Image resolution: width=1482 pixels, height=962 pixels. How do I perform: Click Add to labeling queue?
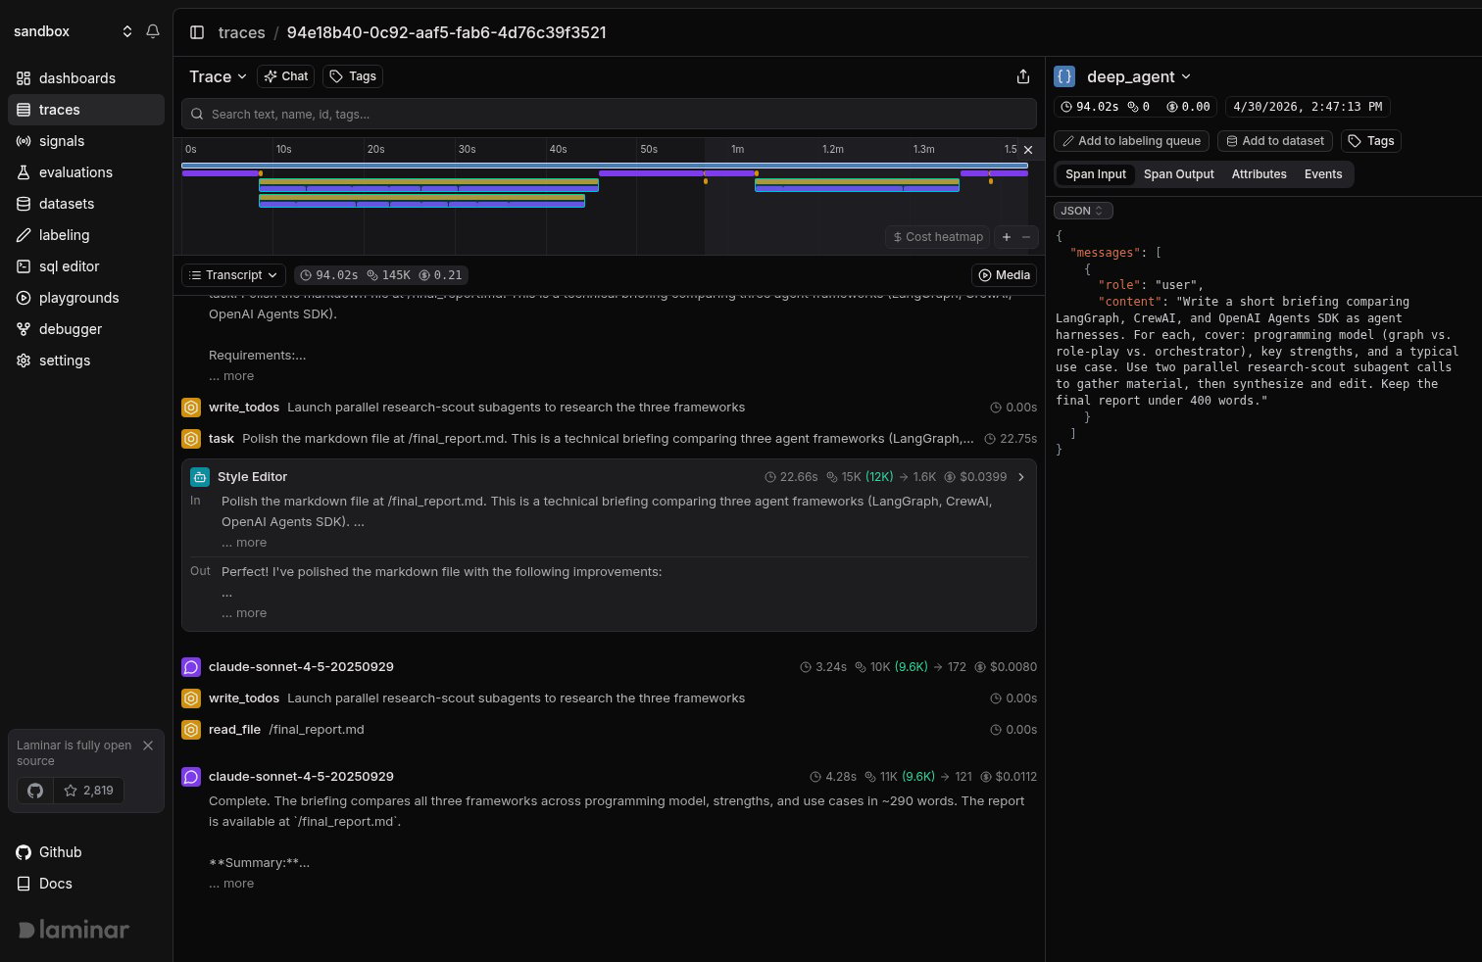coord(1131,141)
